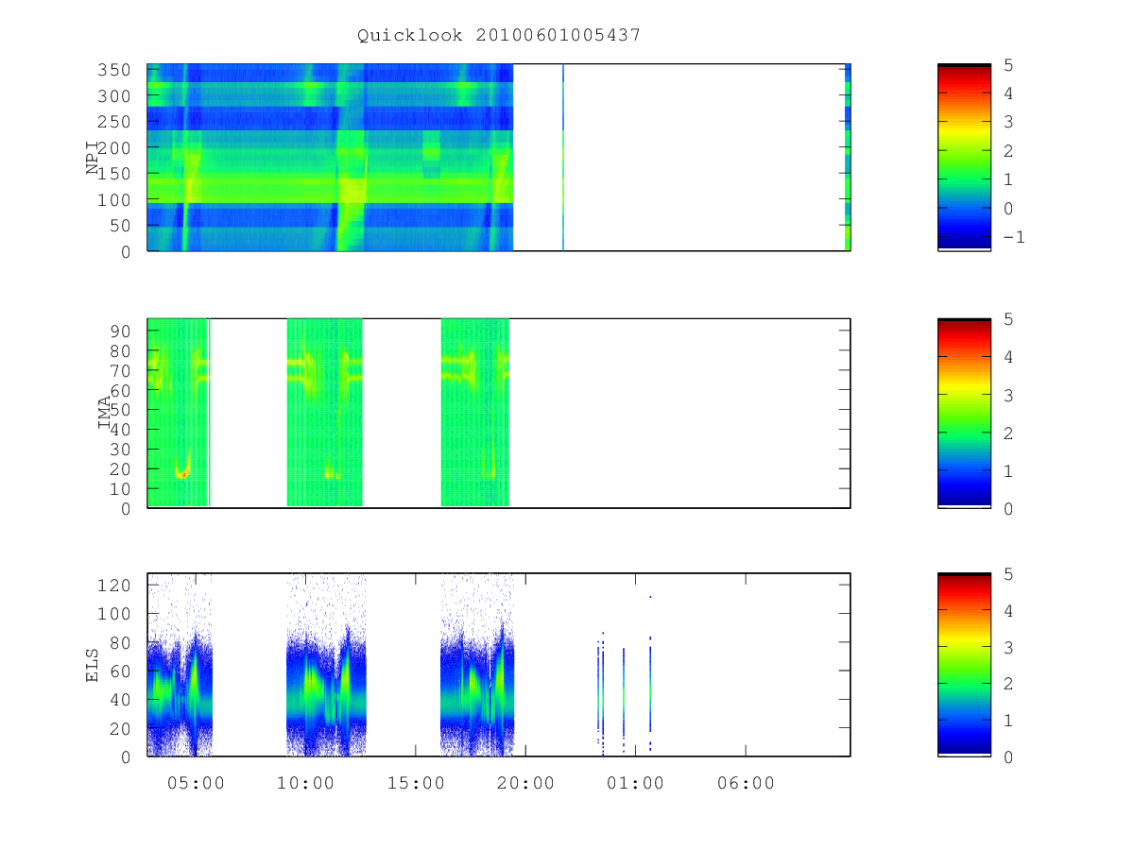Click the NPI colorbar
The width and height of the screenshot is (1134, 850).
[964, 157]
